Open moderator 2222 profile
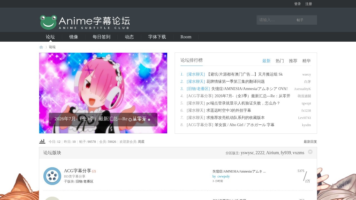The image size is (356, 200). (260, 153)
